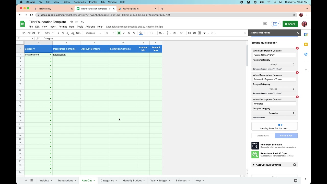
Task: Open text color picker
Action: tap(134, 33)
